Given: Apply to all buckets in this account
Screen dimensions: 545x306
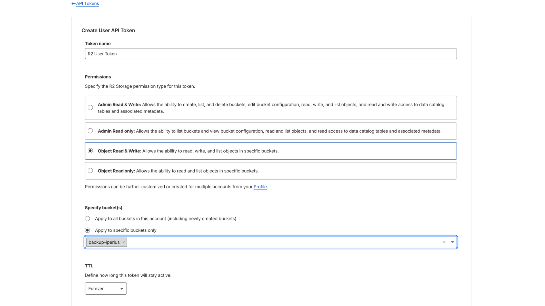Looking at the screenshot, I should pos(87,219).
